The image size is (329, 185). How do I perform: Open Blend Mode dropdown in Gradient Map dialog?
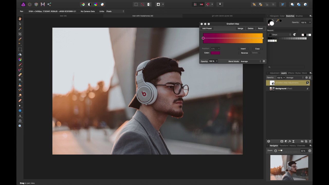click(251, 61)
